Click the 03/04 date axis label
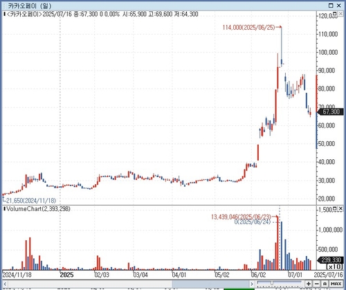The image size is (346, 290). click(x=140, y=275)
